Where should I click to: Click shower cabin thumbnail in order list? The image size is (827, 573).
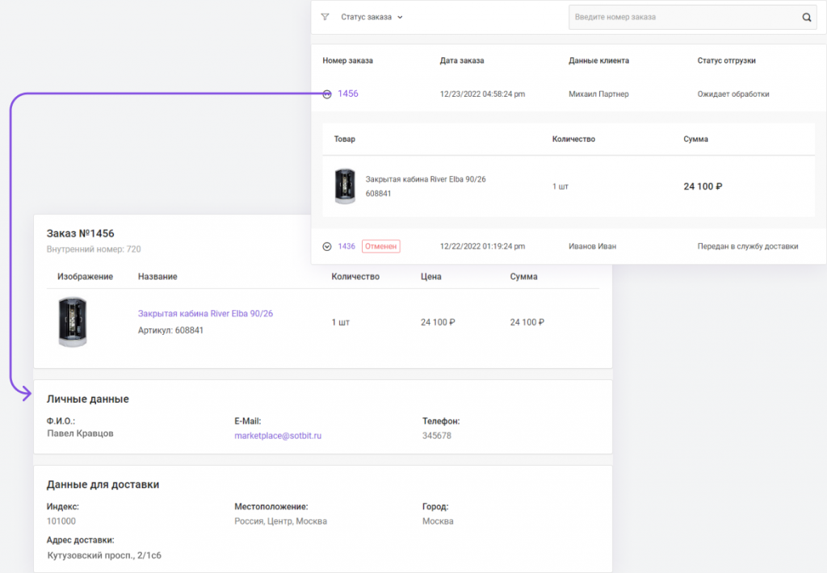coord(345,186)
